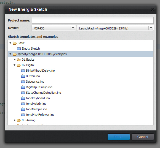Focus the Project name text field
The width and height of the screenshot is (160, 148).
click(92, 20)
